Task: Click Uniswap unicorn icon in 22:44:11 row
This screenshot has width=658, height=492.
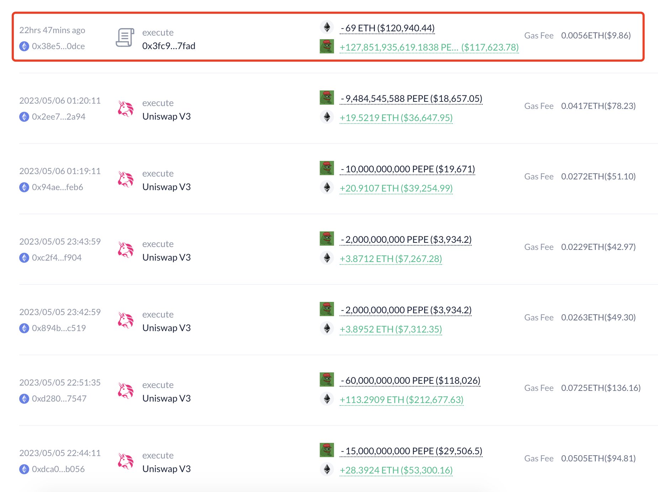Action: point(126,461)
